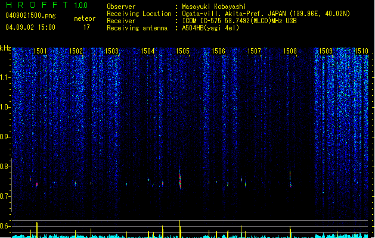This screenshot has width=375, height=238.
Task: Click the 1.0 kHz axis label
Action: pos(5,107)
